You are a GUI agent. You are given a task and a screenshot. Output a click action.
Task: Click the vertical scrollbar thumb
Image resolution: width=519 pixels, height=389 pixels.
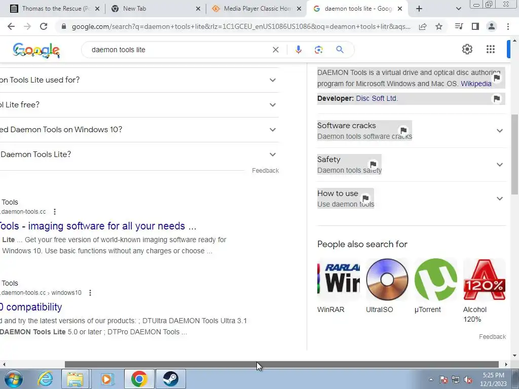point(515,154)
